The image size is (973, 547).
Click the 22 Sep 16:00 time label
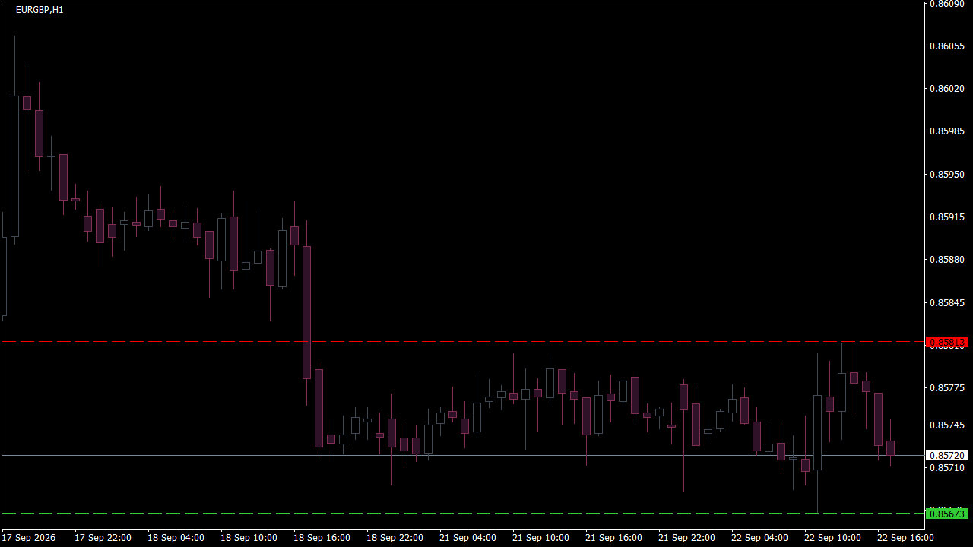tap(905, 538)
